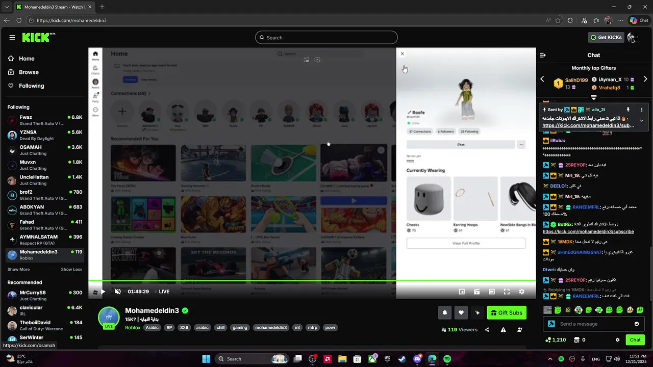The width and height of the screenshot is (653, 367).
Task: Go to Home in sidebar
Action: point(27,59)
